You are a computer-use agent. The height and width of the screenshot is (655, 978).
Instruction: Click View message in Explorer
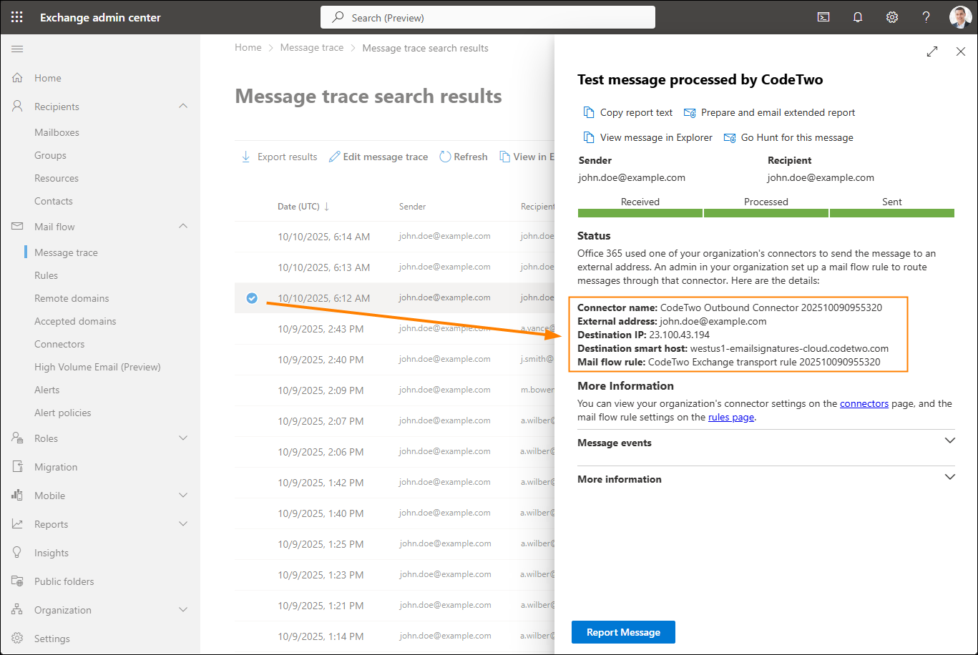[x=648, y=137]
